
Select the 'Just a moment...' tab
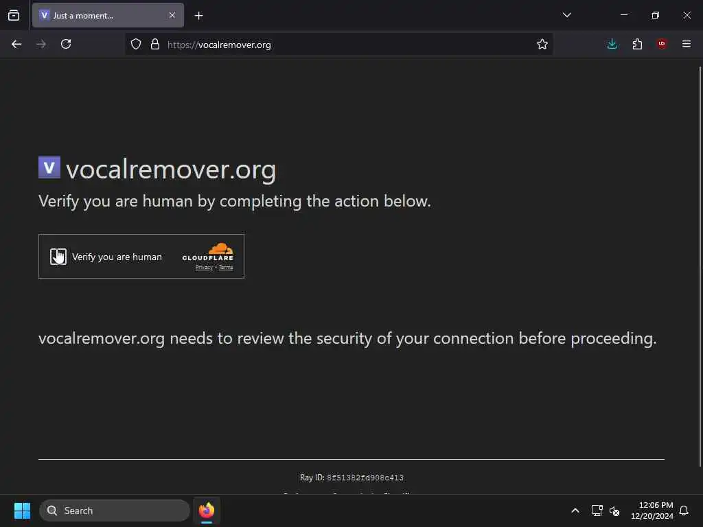[108, 16]
